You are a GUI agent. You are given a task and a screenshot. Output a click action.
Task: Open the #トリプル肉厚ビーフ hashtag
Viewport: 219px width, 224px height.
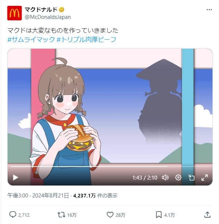(86, 39)
